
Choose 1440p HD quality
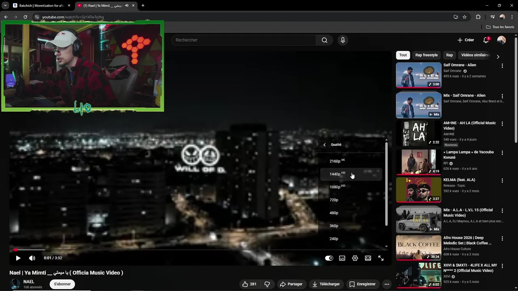point(351,174)
